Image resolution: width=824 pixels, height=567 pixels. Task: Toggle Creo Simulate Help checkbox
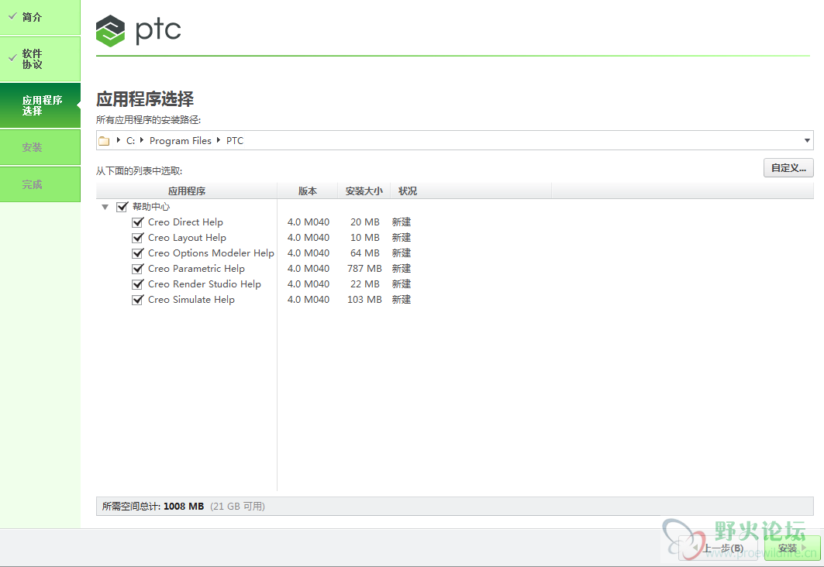pos(138,300)
